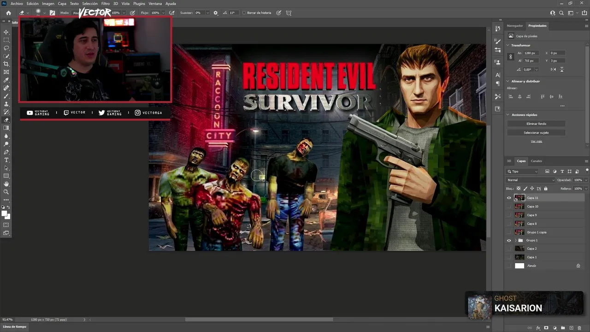Screen dimensions: 590x332
Task: Select the Horizontal Type tool
Action: coord(6,160)
